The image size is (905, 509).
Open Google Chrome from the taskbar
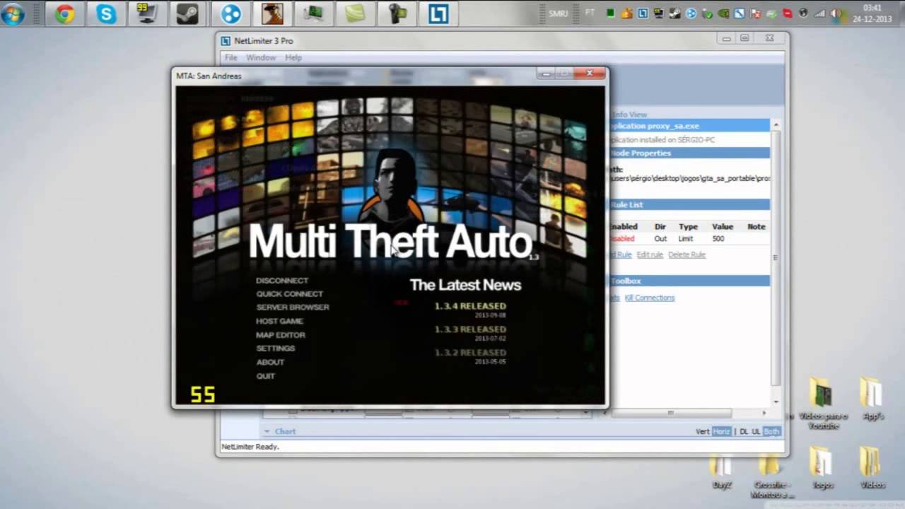(65, 13)
